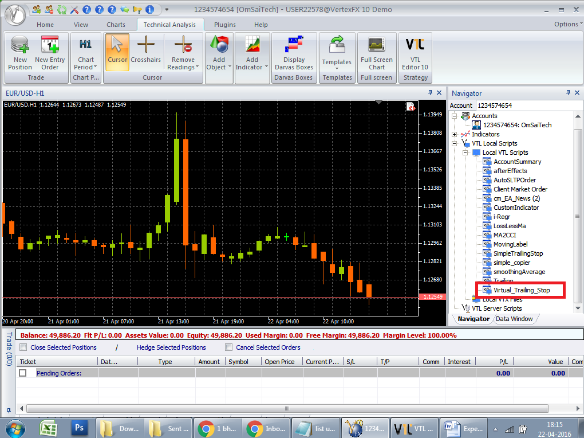Click the New Entry Order icon

tap(50, 52)
